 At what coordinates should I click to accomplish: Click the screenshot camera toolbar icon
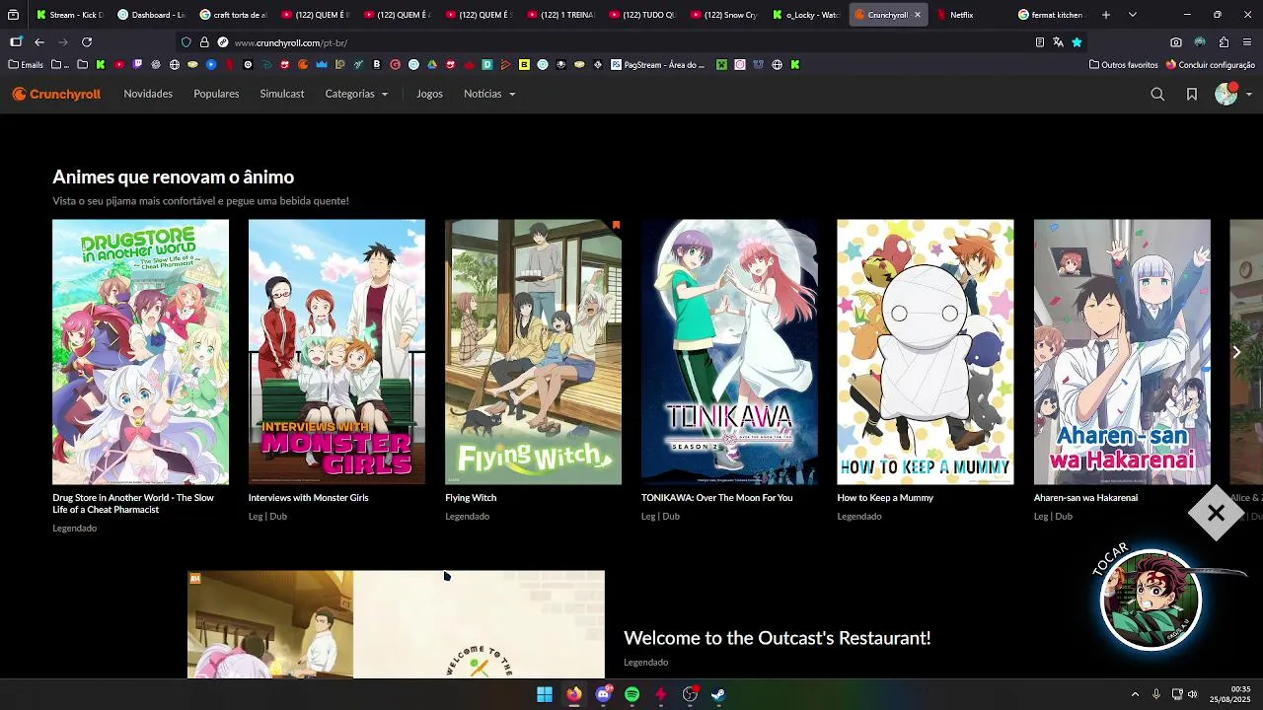click(x=1176, y=42)
